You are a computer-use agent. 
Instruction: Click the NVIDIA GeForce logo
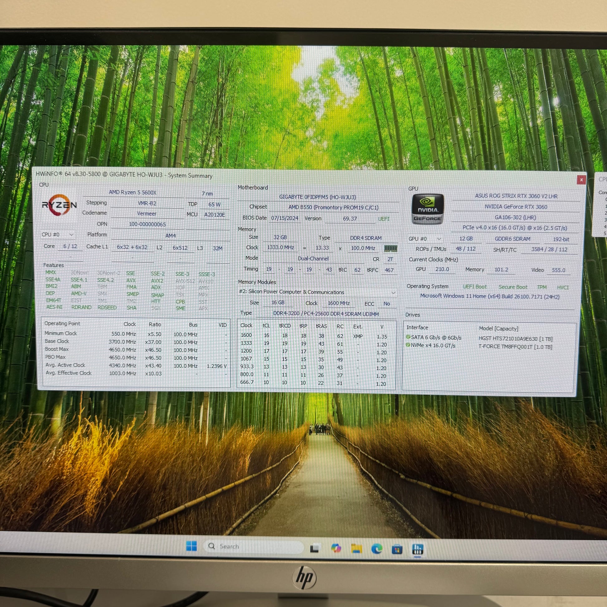tap(427, 209)
